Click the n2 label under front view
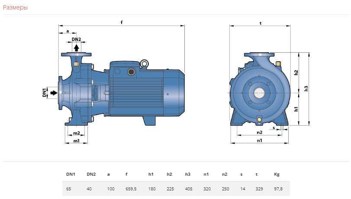This screenshot has width=351, height=199. tap(259, 133)
